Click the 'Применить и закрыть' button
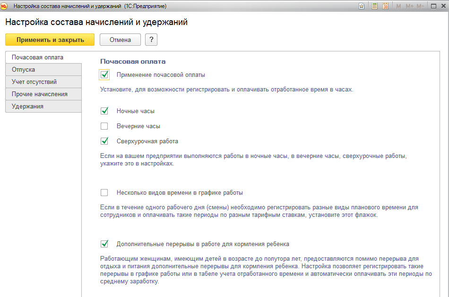449x297 pixels. pos(50,40)
